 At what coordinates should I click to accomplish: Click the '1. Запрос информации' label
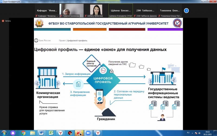pyautogui.click(x=76, y=74)
